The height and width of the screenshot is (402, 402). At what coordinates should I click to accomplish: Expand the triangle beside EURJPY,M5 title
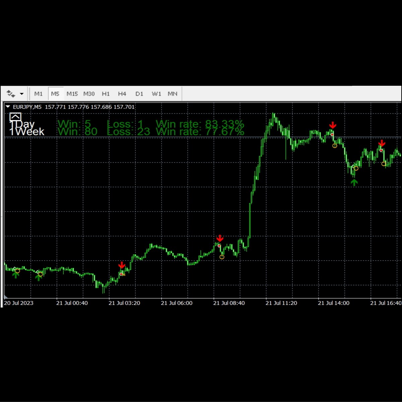click(8, 107)
